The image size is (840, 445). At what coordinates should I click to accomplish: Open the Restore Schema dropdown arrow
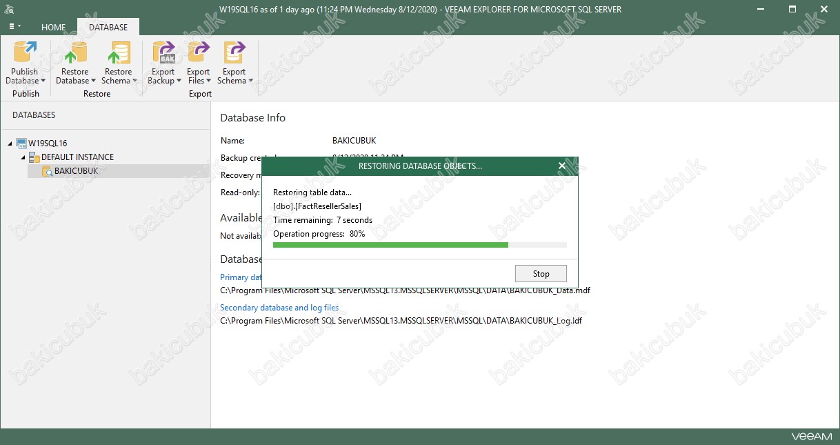click(x=134, y=81)
